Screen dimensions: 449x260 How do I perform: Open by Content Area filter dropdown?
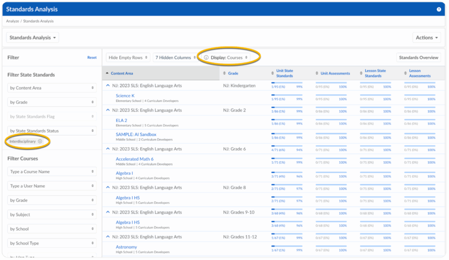click(x=52, y=88)
